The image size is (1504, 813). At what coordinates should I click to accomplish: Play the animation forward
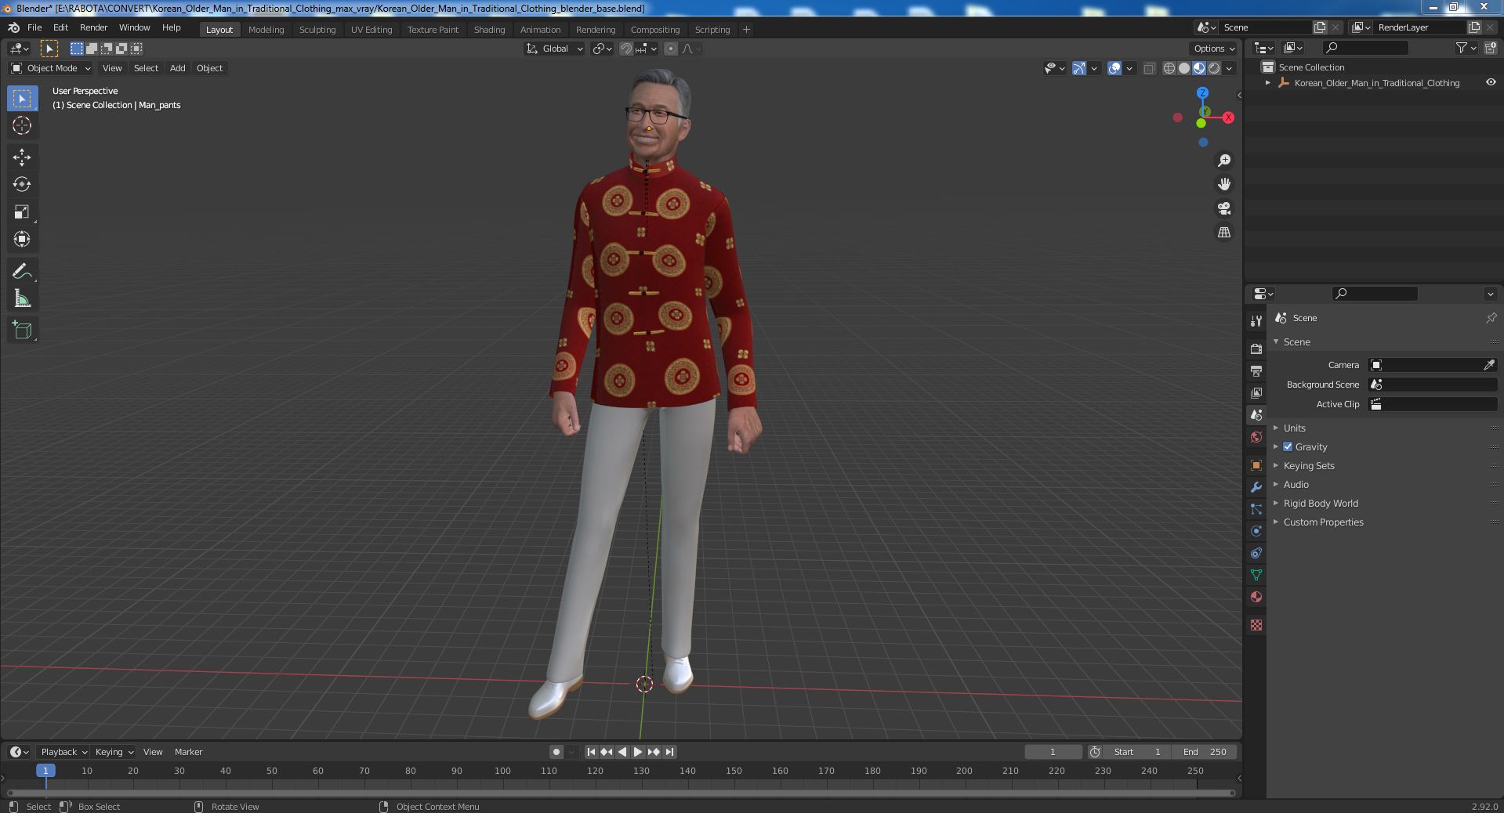[638, 752]
